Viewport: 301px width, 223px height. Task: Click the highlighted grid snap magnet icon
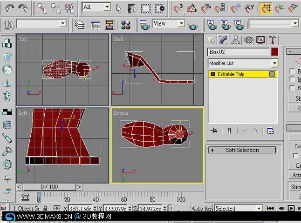click(266, 8)
